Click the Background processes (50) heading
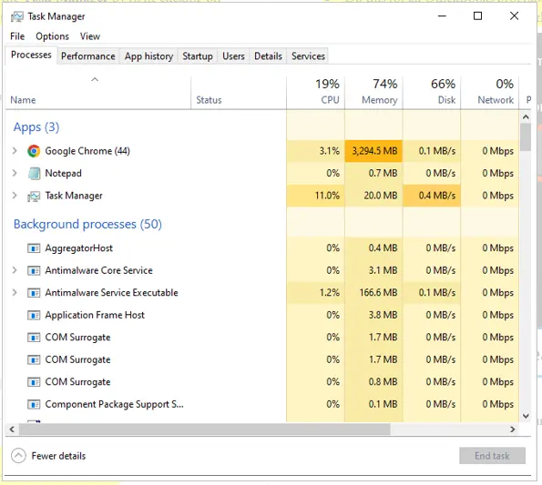Screen dimensions: 542x485 (87, 225)
